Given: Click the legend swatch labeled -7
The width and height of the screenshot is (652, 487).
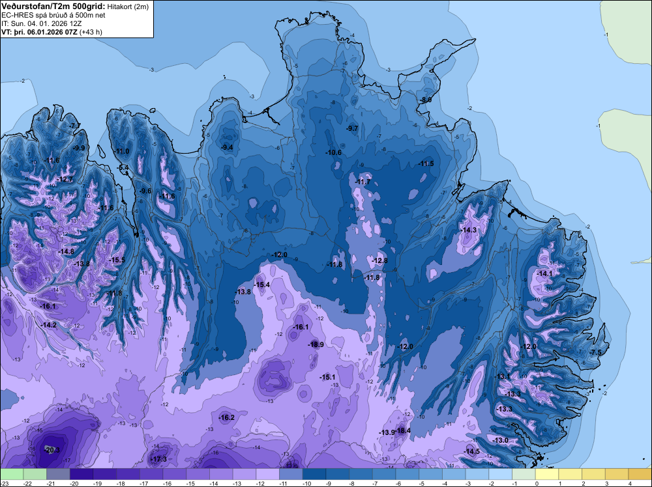Looking at the screenshot, I should [x=384, y=474].
